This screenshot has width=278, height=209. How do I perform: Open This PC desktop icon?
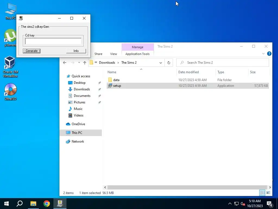[11, 11]
